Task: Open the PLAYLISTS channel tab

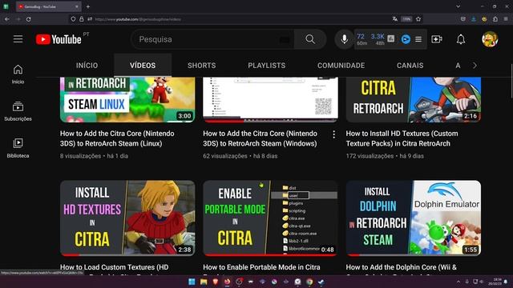Action: (x=267, y=66)
